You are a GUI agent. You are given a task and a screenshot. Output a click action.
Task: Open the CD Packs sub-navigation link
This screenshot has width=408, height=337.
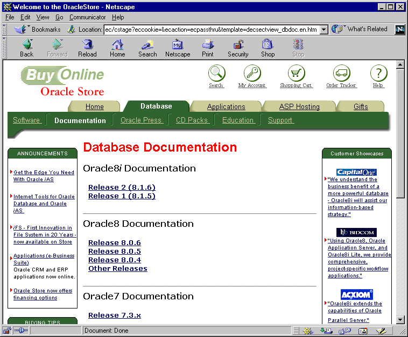192,120
